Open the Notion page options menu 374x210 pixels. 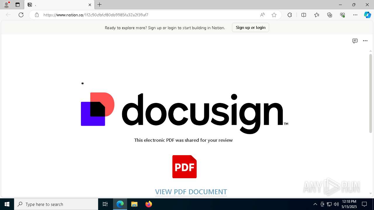point(365,41)
